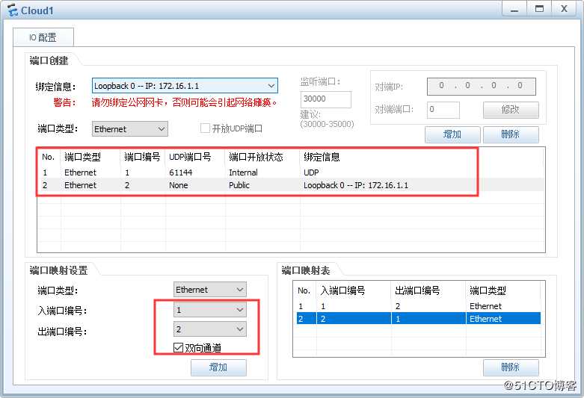Image resolution: width=584 pixels, height=398 pixels.
Task: Click 删除 button under 端口映射表
Action: tap(511, 367)
